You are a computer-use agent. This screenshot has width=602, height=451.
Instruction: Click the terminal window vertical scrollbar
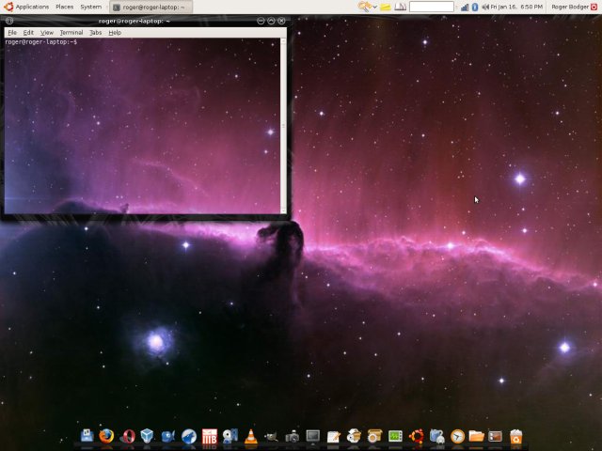tap(283, 125)
